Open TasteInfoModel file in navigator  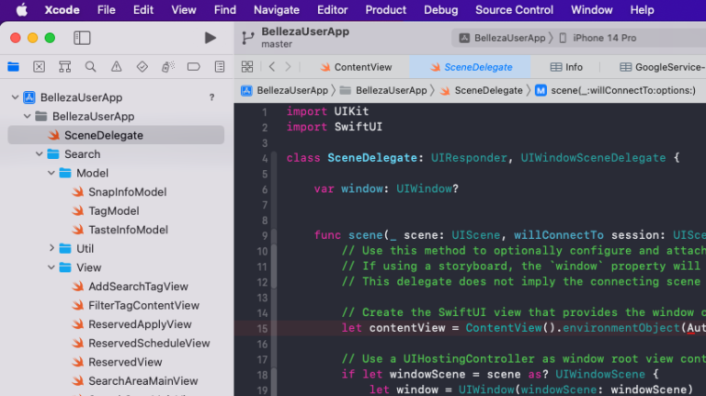(x=128, y=230)
